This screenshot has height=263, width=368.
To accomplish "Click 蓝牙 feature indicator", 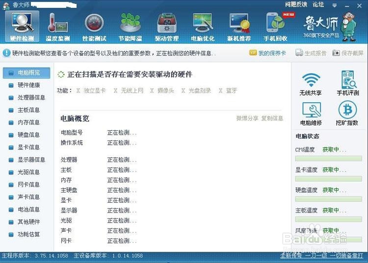I will (x=228, y=91).
